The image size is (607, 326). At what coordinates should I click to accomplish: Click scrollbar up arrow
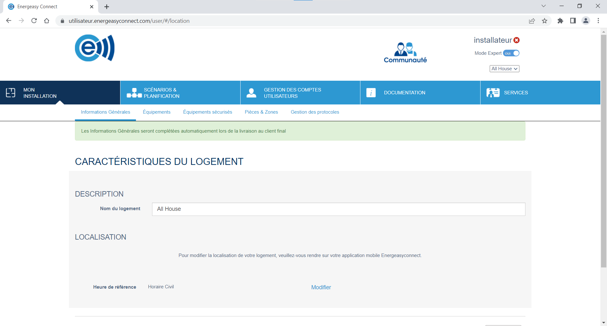[604, 31]
